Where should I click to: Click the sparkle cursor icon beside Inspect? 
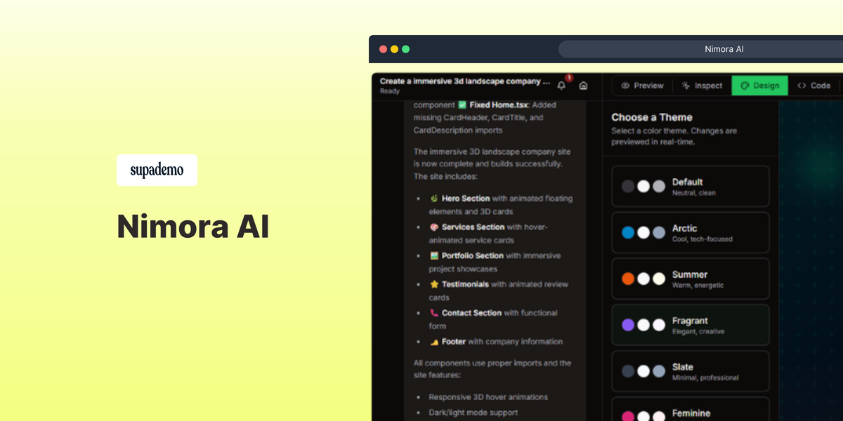pos(686,86)
